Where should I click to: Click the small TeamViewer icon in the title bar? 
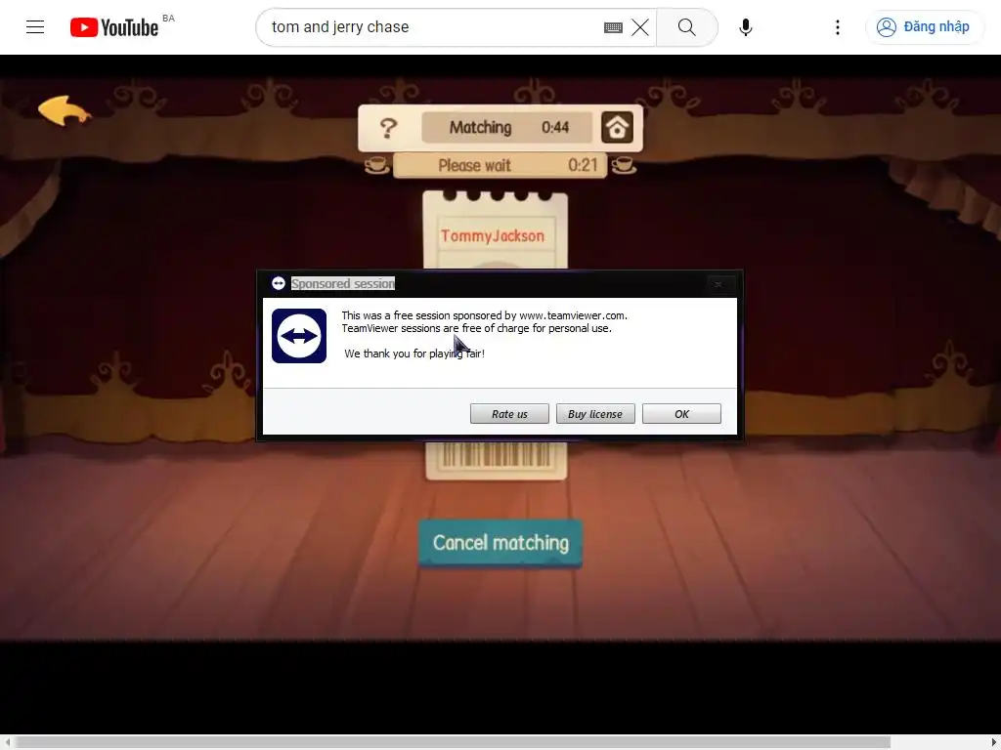tap(279, 283)
